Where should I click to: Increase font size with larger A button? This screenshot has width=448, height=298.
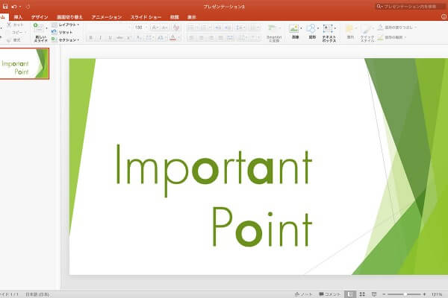point(155,28)
